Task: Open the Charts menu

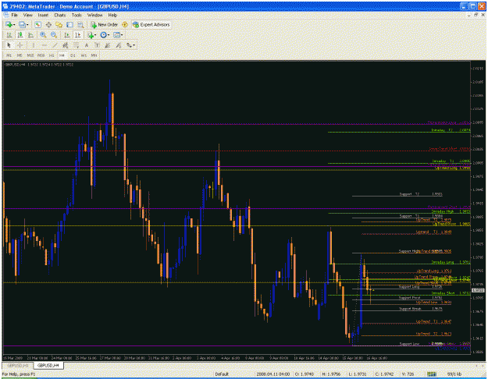Action: point(60,15)
